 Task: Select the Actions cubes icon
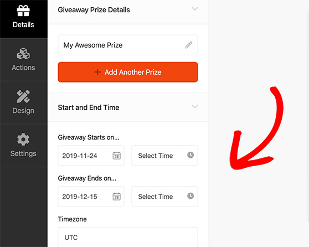pyautogui.click(x=23, y=53)
